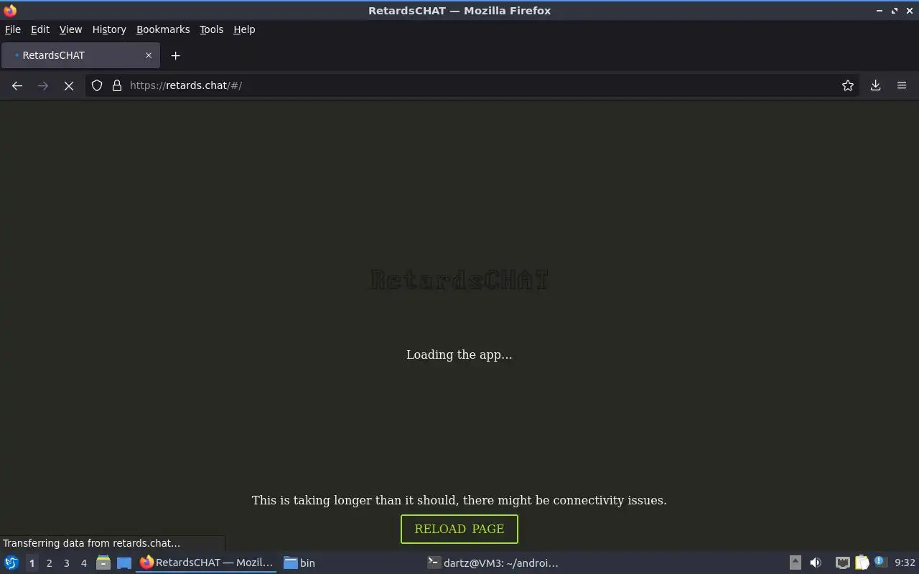Click the 'Loading the app...' text
The width and height of the screenshot is (919, 574).
[459, 354]
